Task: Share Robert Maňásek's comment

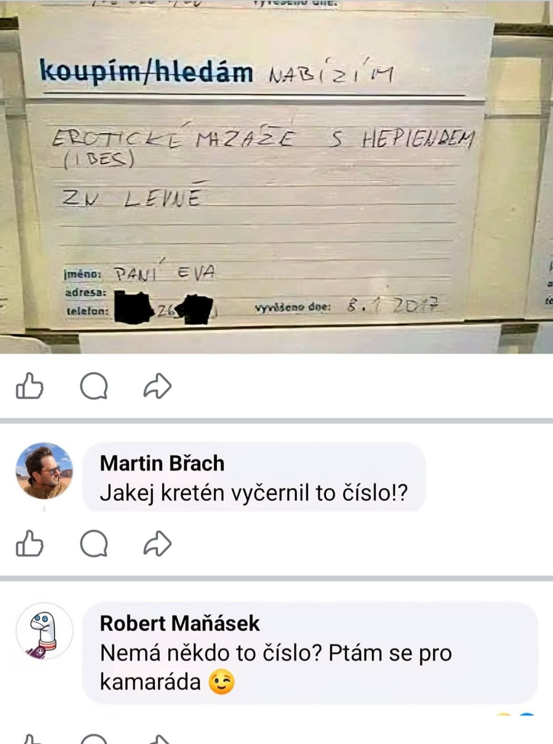Action: pos(157,739)
